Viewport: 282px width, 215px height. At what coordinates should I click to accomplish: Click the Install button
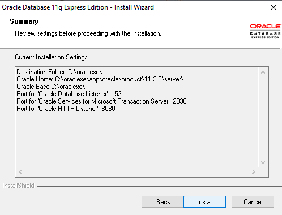click(x=204, y=201)
